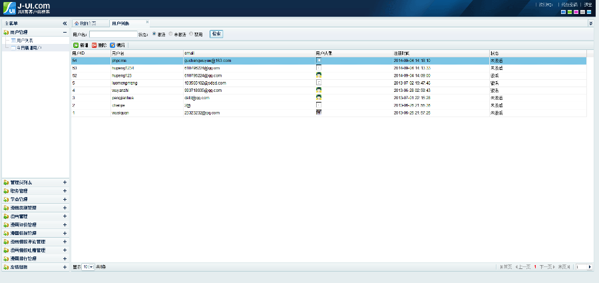The image size is (599, 283).
Task: Click the broken avatar icon in phpcms row
Action: [x=319, y=61]
